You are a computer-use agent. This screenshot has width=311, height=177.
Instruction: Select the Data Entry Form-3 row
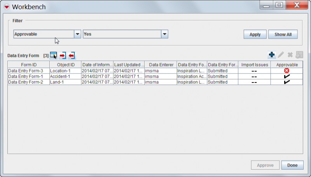click(28, 71)
